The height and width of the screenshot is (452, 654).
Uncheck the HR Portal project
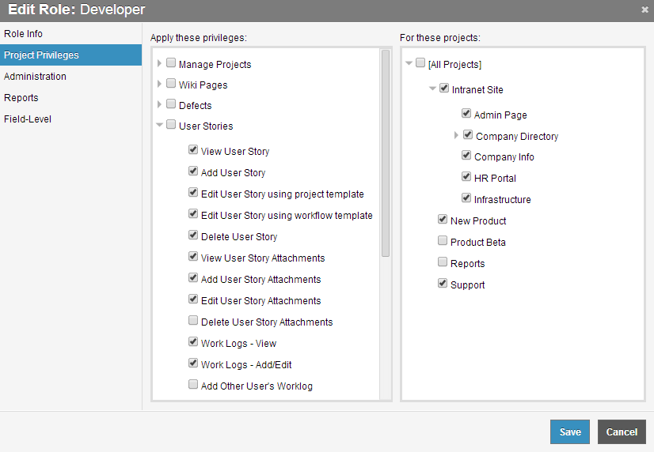[x=466, y=176]
